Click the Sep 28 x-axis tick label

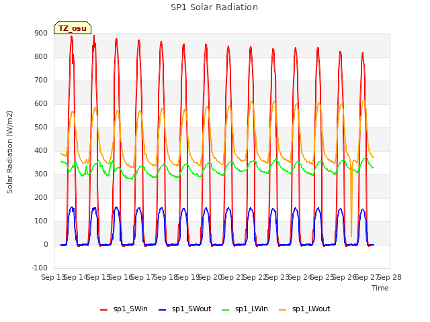tap(390, 277)
